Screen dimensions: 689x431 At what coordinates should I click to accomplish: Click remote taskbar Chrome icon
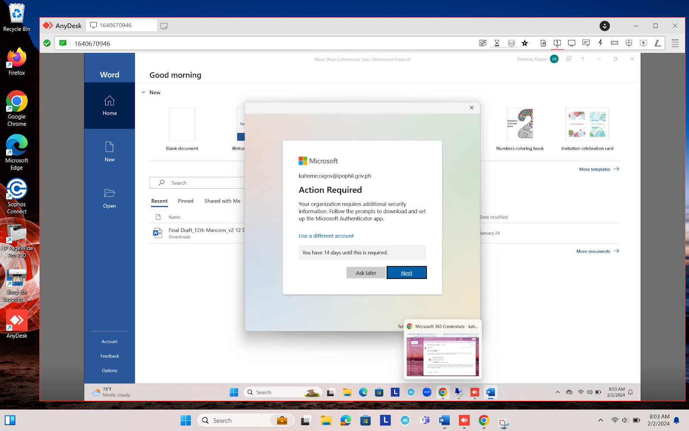click(443, 392)
